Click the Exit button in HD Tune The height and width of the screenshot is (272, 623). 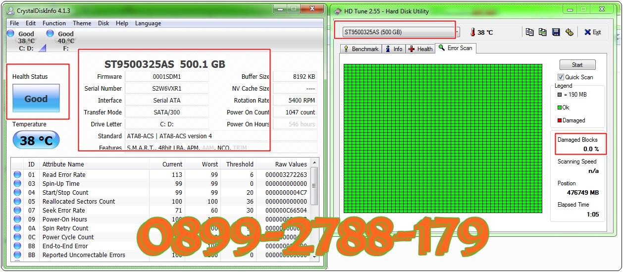click(x=592, y=32)
